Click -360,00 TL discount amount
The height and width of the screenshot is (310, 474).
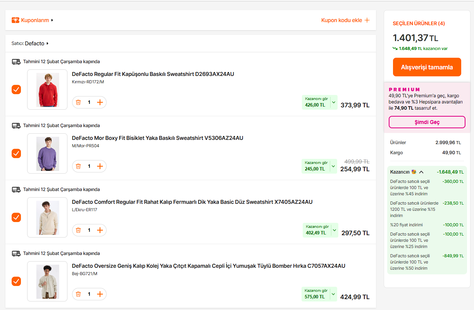coord(453,181)
